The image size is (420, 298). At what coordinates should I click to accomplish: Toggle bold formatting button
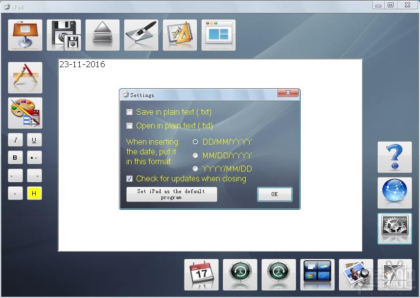15,157
